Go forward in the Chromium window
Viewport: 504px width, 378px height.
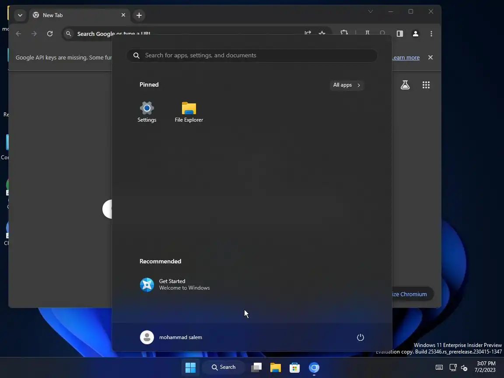(34, 33)
